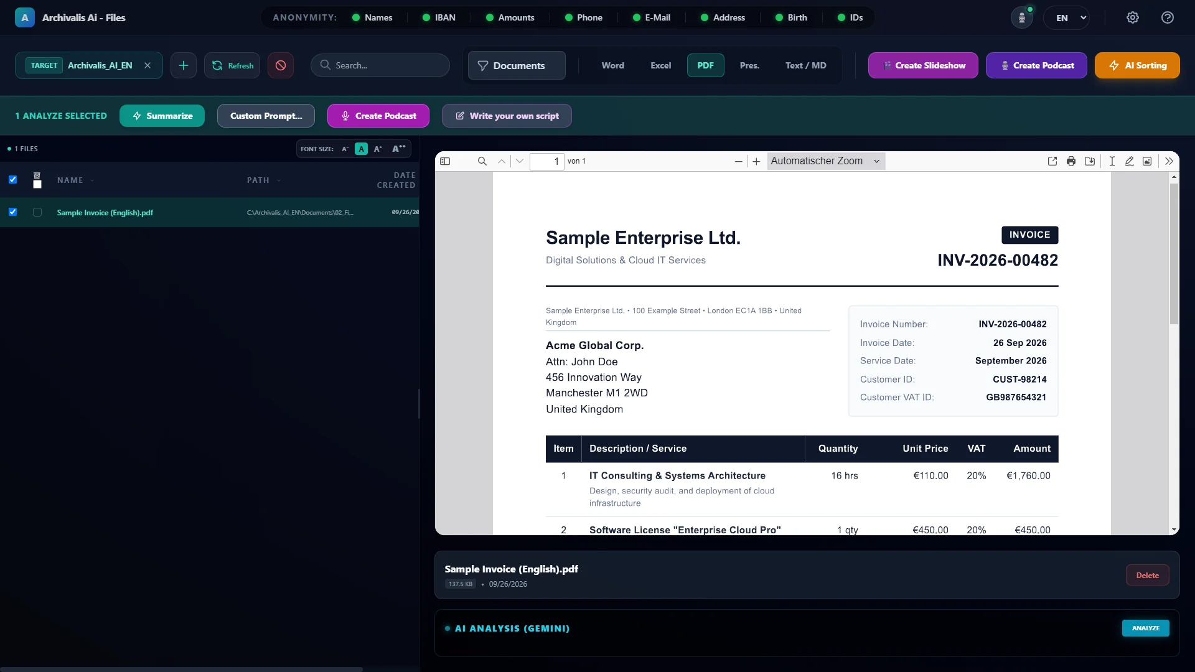This screenshot has width=1195, height=672.
Task: Toggle IBAN anonymity option
Action: tap(439, 17)
